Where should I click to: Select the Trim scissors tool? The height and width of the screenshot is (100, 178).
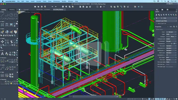click(11, 42)
